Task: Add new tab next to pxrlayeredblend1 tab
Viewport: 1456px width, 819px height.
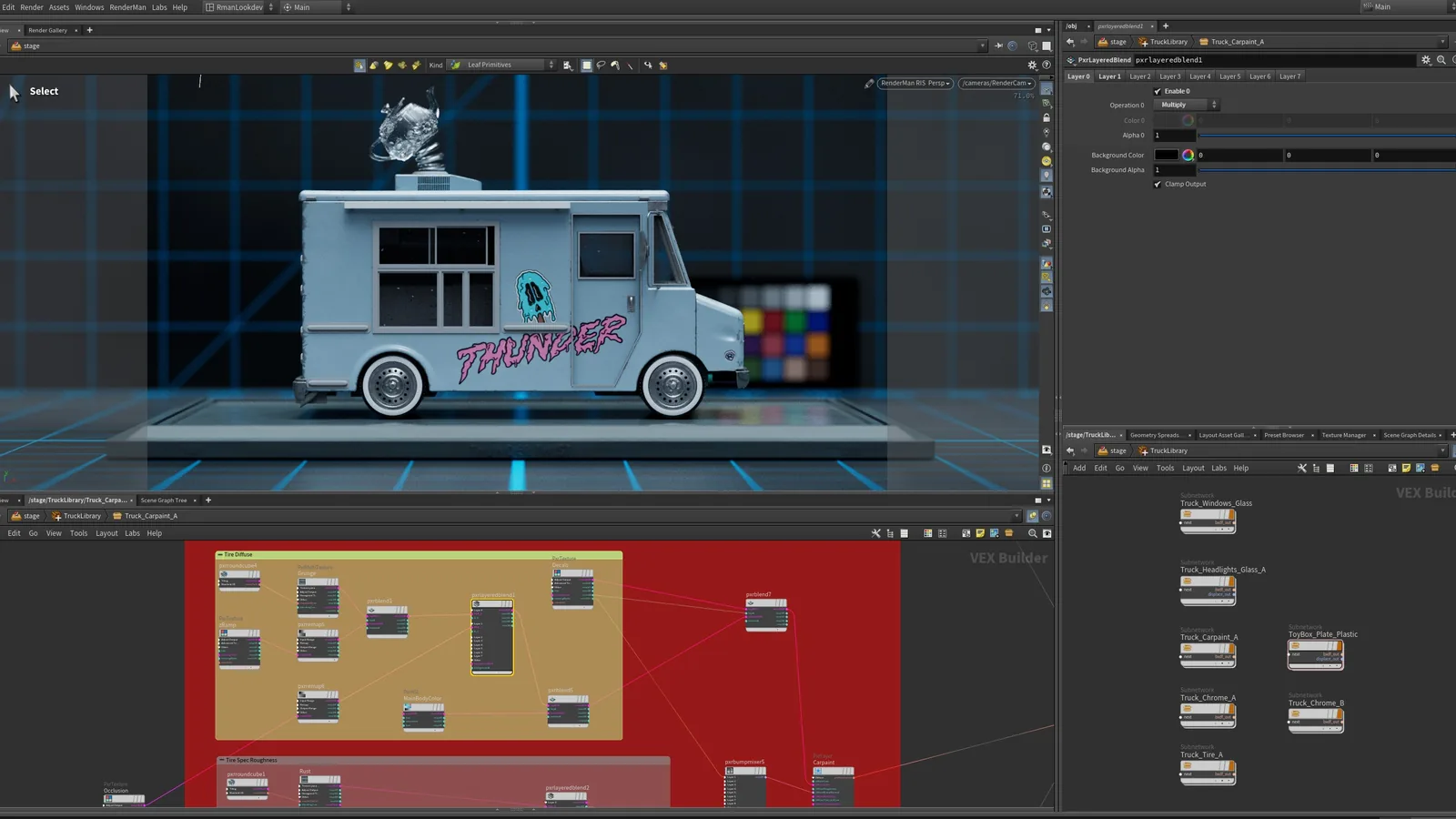Action: click(1166, 26)
